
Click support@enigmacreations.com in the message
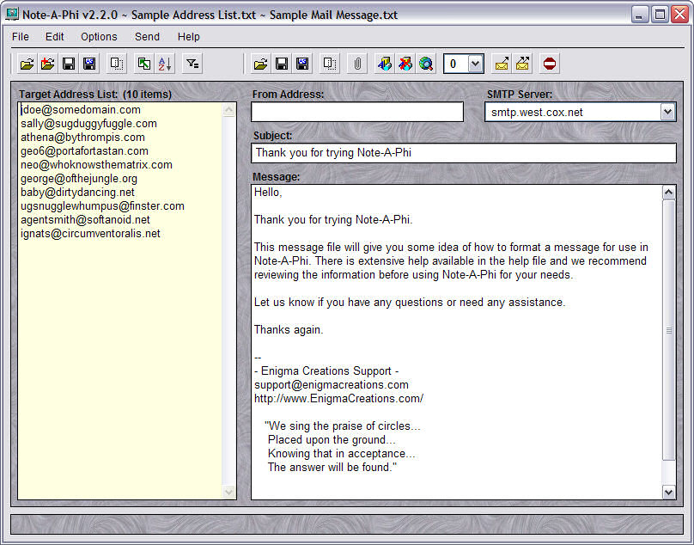pyautogui.click(x=331, y=384)
